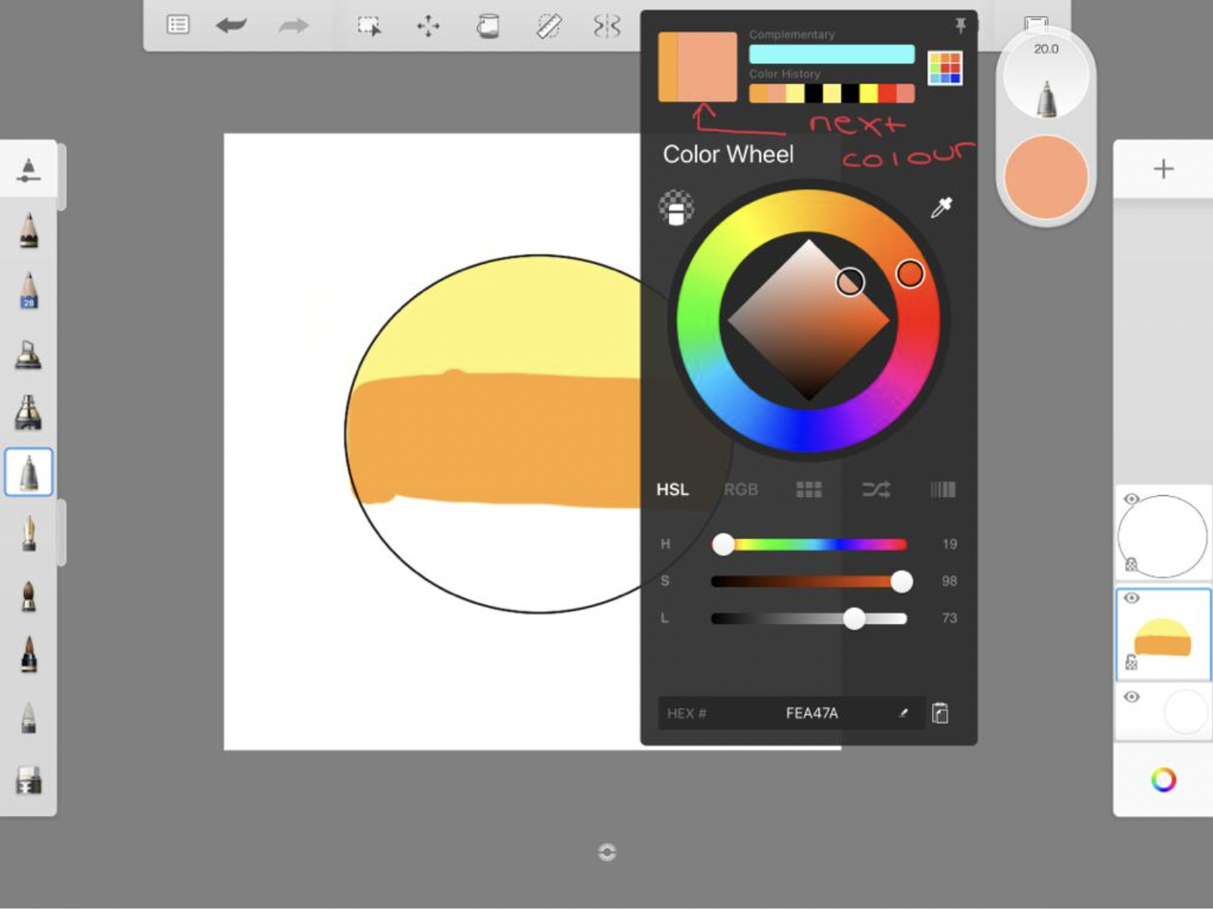Pick the cyan complementary color bar

coord(832,54)
